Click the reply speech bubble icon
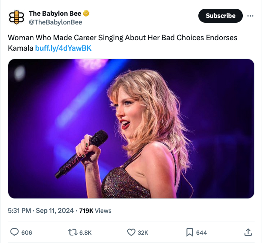Viewport: 262px width, 243px height. [x=14, y=233]
